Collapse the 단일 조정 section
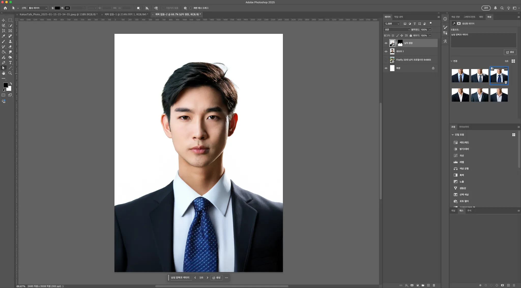The height and width of the screenshot is (288, 521). tap(453, 135)
